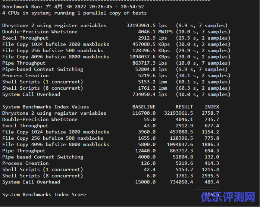Click the BASELINE column header
Screen dimensions: 260x207
[x=144, y=107]
